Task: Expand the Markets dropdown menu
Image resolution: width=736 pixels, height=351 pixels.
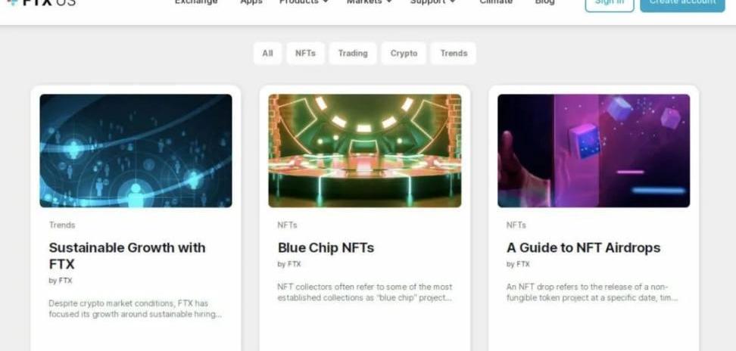Action: (369, 2)
